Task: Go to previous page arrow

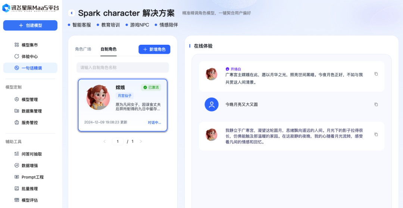Action: coord(104,142)
